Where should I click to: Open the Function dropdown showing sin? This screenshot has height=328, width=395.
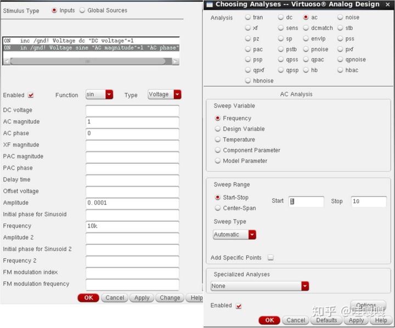coord(99,94)
